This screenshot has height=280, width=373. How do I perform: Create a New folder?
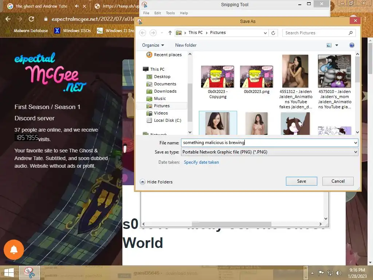point(186,45)
